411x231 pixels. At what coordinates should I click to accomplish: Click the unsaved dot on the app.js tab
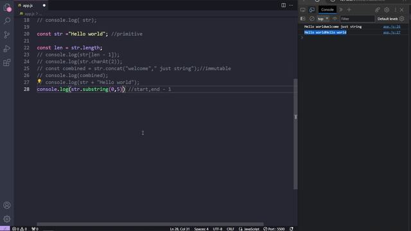tap(44, 5)
